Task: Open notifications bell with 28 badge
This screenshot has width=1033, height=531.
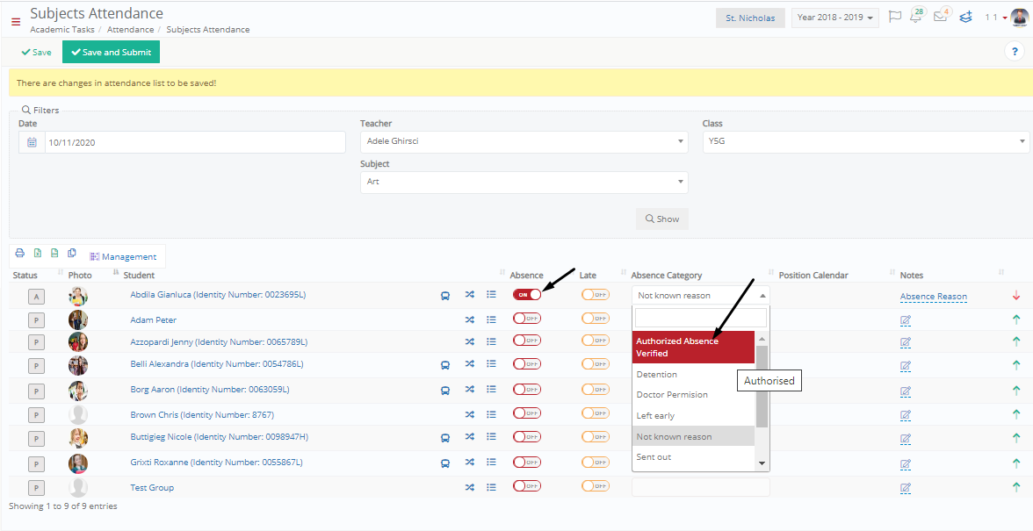Action: (x=917, y=15)
